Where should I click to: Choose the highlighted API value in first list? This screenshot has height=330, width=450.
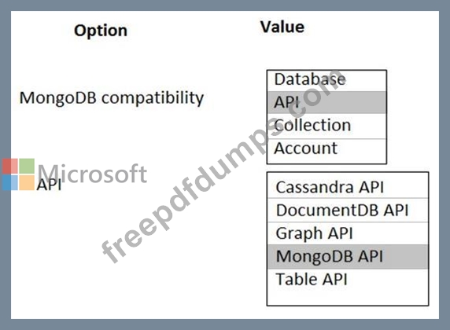pos(326,102)
